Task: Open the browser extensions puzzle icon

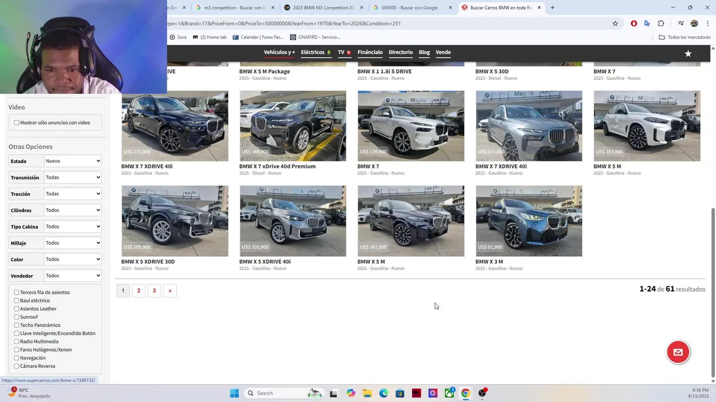Action: tap(661, 23)
